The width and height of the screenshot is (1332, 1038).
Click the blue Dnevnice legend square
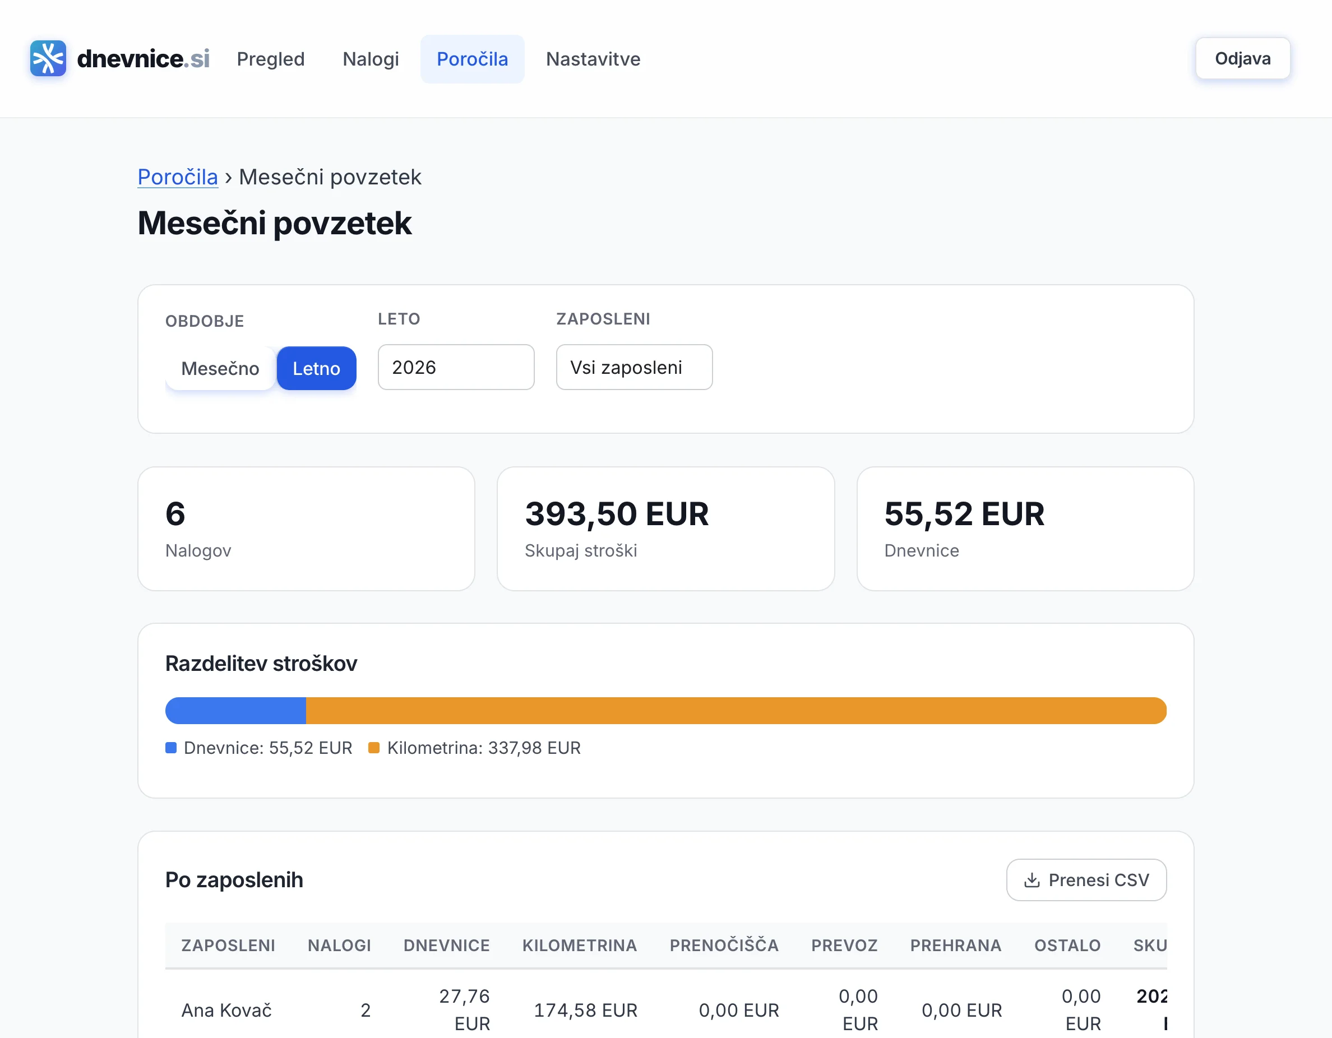[x=171, y=748]
